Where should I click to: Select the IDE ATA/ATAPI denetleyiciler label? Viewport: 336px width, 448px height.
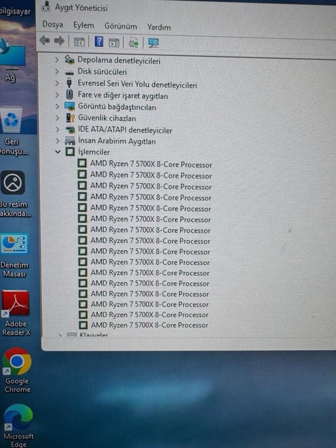point(125,130)
